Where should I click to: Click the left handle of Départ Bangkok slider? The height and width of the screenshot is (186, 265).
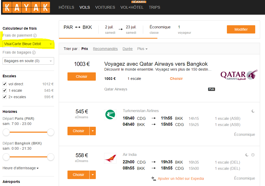[6, 157]
